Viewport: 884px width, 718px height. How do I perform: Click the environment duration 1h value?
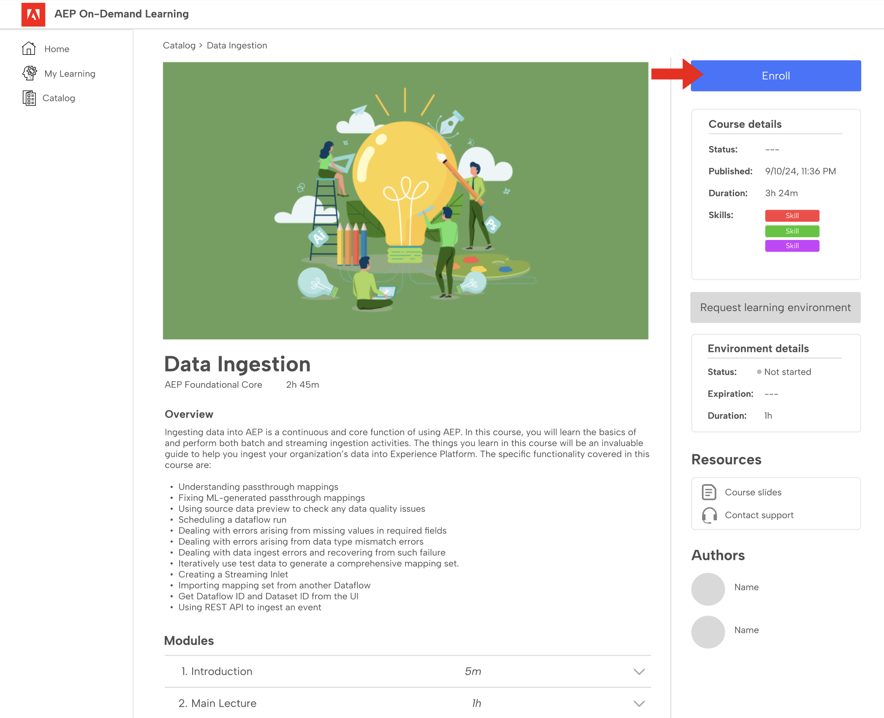pyautogui.click(x=768, y=416)
